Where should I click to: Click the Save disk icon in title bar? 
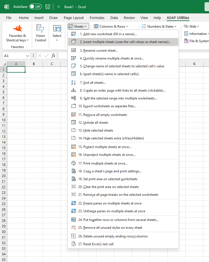coord(48,7)
